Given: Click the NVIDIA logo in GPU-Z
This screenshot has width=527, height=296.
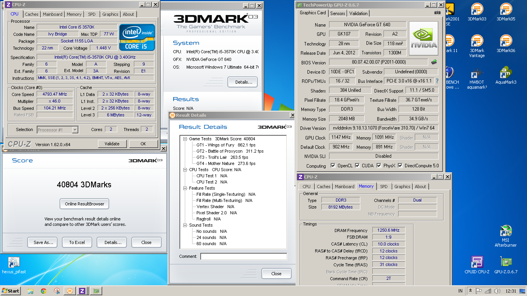Looking at the screenshot, I should tap(424, 38).
